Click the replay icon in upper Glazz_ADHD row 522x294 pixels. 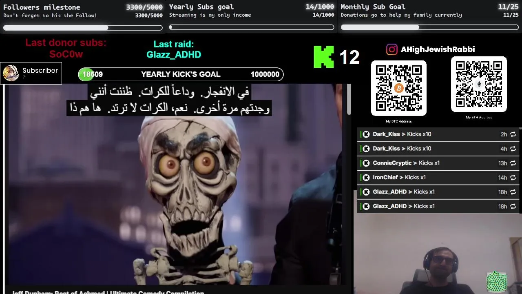(513, 192)
